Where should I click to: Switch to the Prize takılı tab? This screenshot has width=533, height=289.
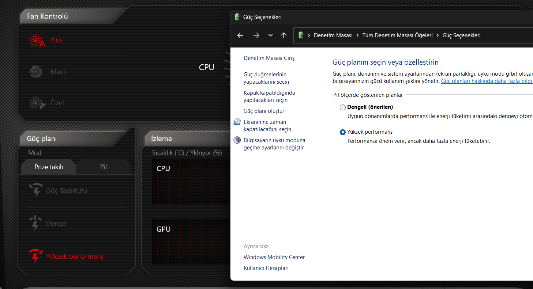point(49,167)
